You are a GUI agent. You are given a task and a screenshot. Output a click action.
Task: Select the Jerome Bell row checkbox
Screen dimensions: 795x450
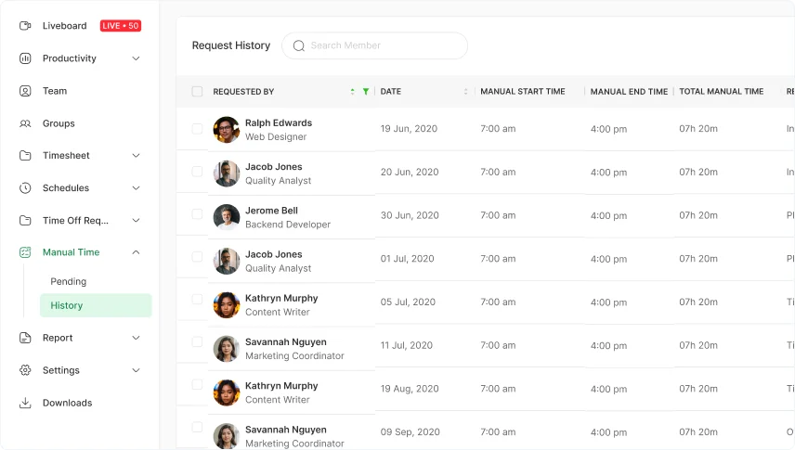197,214
